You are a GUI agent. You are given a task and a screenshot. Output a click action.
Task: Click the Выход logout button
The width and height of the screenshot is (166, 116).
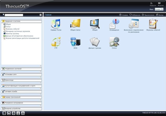tap(160, 15)
